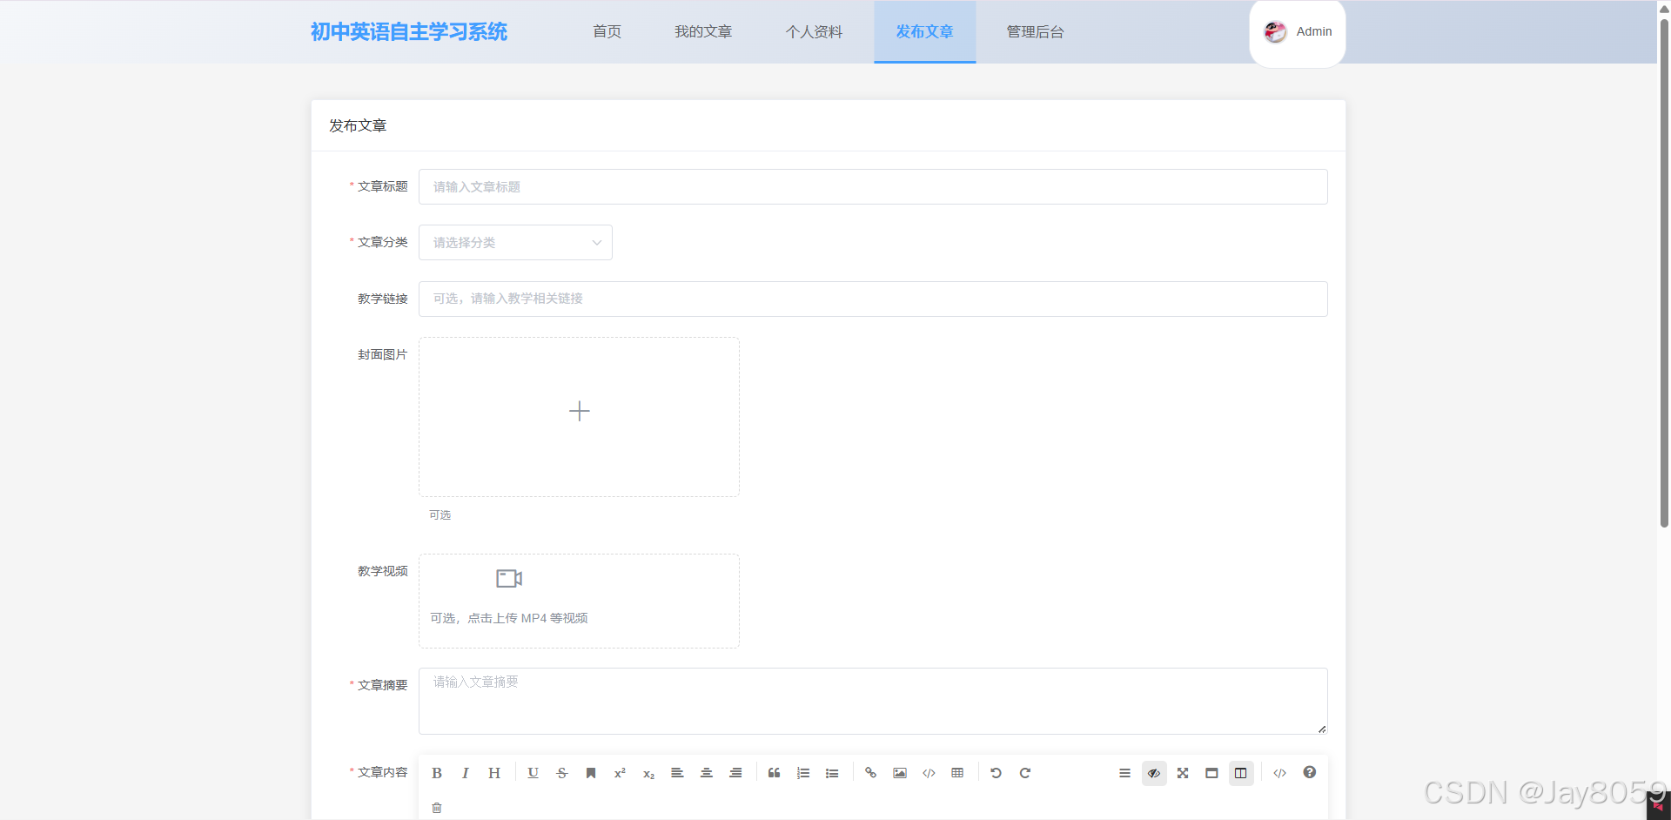
Task: Open the heading (H) style option
Action: [494, 773]
